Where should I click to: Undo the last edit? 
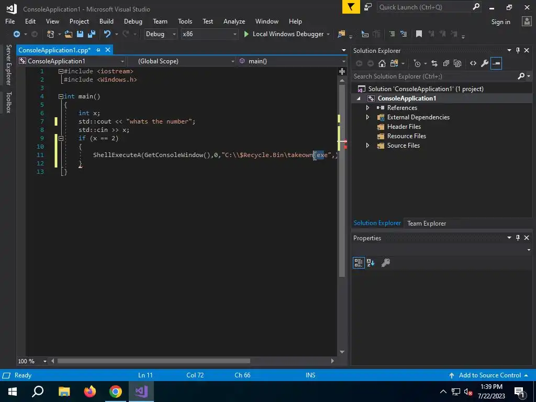pos(107,34)
